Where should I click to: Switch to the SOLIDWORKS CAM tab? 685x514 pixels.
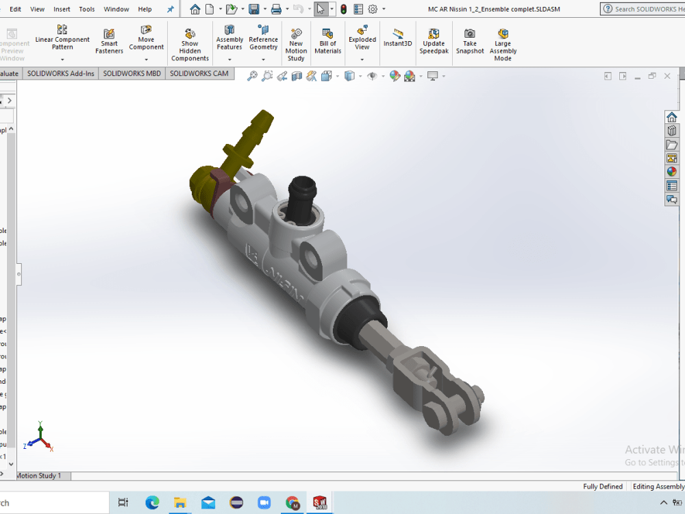[x=199, y=73]
